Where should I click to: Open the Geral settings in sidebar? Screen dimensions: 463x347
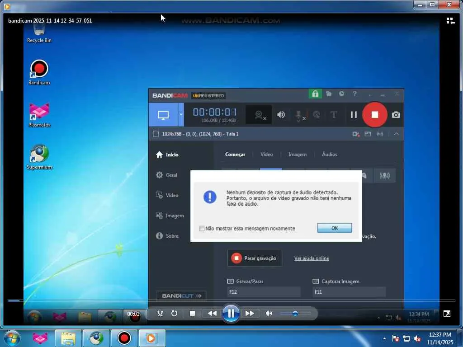(166, 175)
